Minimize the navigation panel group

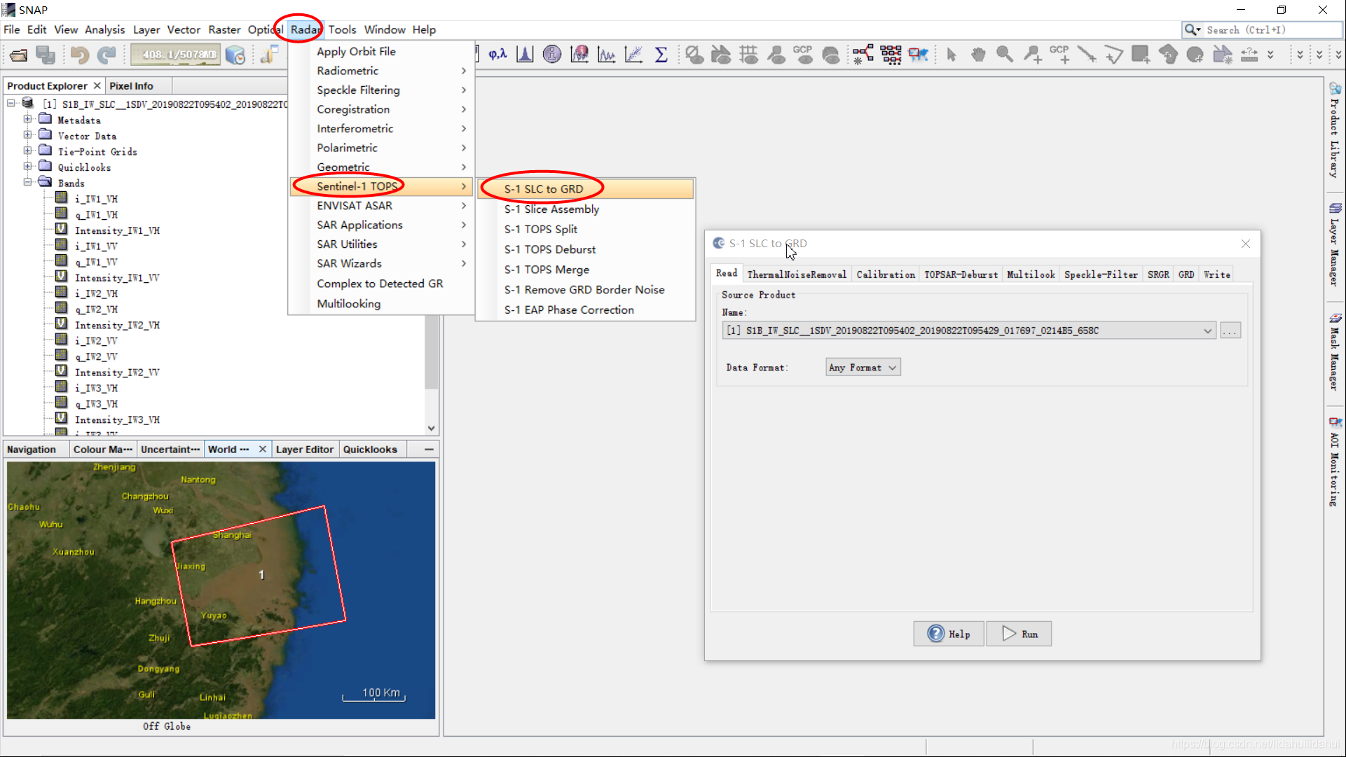point(429,450)
